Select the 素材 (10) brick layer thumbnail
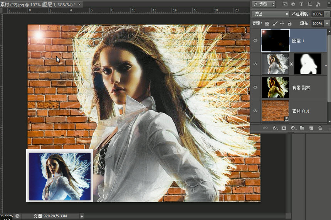The image size is (331, 220). pyautogui.click(x=275, y=111)
